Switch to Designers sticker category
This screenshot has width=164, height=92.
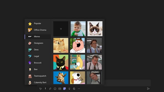[x=38, y=43]
